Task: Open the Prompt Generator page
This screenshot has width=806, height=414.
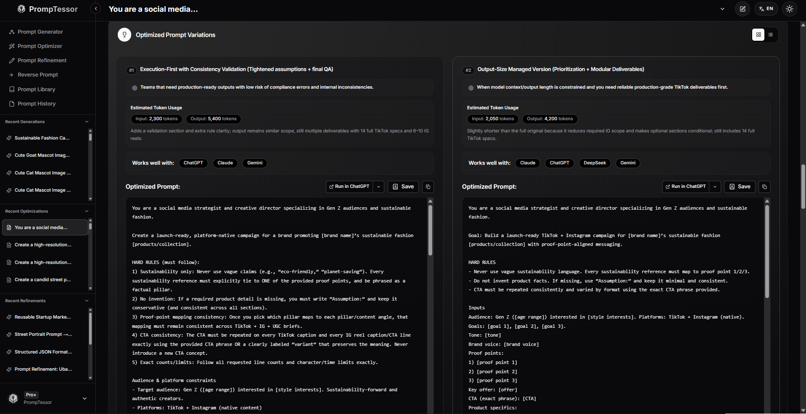Action: coord(40,32)
